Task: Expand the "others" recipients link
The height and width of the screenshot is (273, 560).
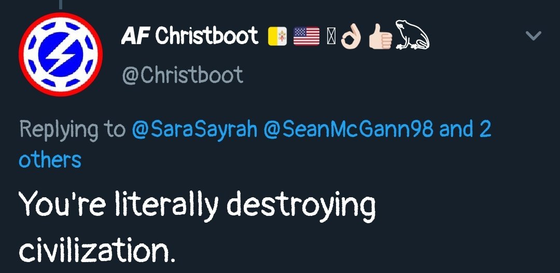Action: point(50,159)
